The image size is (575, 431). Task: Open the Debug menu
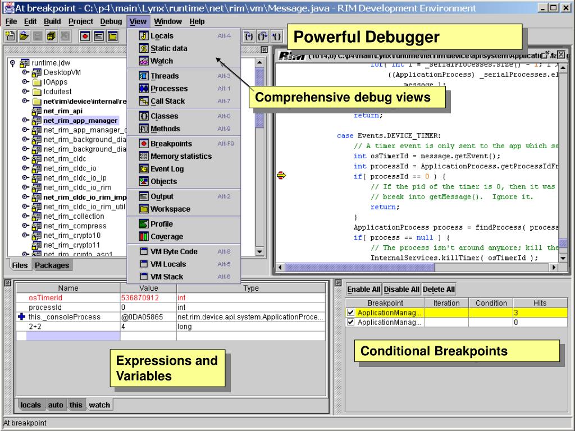(111, 22)
